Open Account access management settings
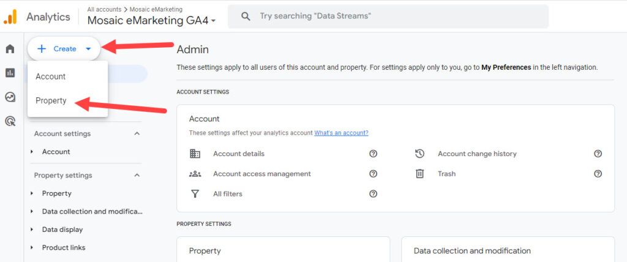627x262 pixels. [261, 174]
